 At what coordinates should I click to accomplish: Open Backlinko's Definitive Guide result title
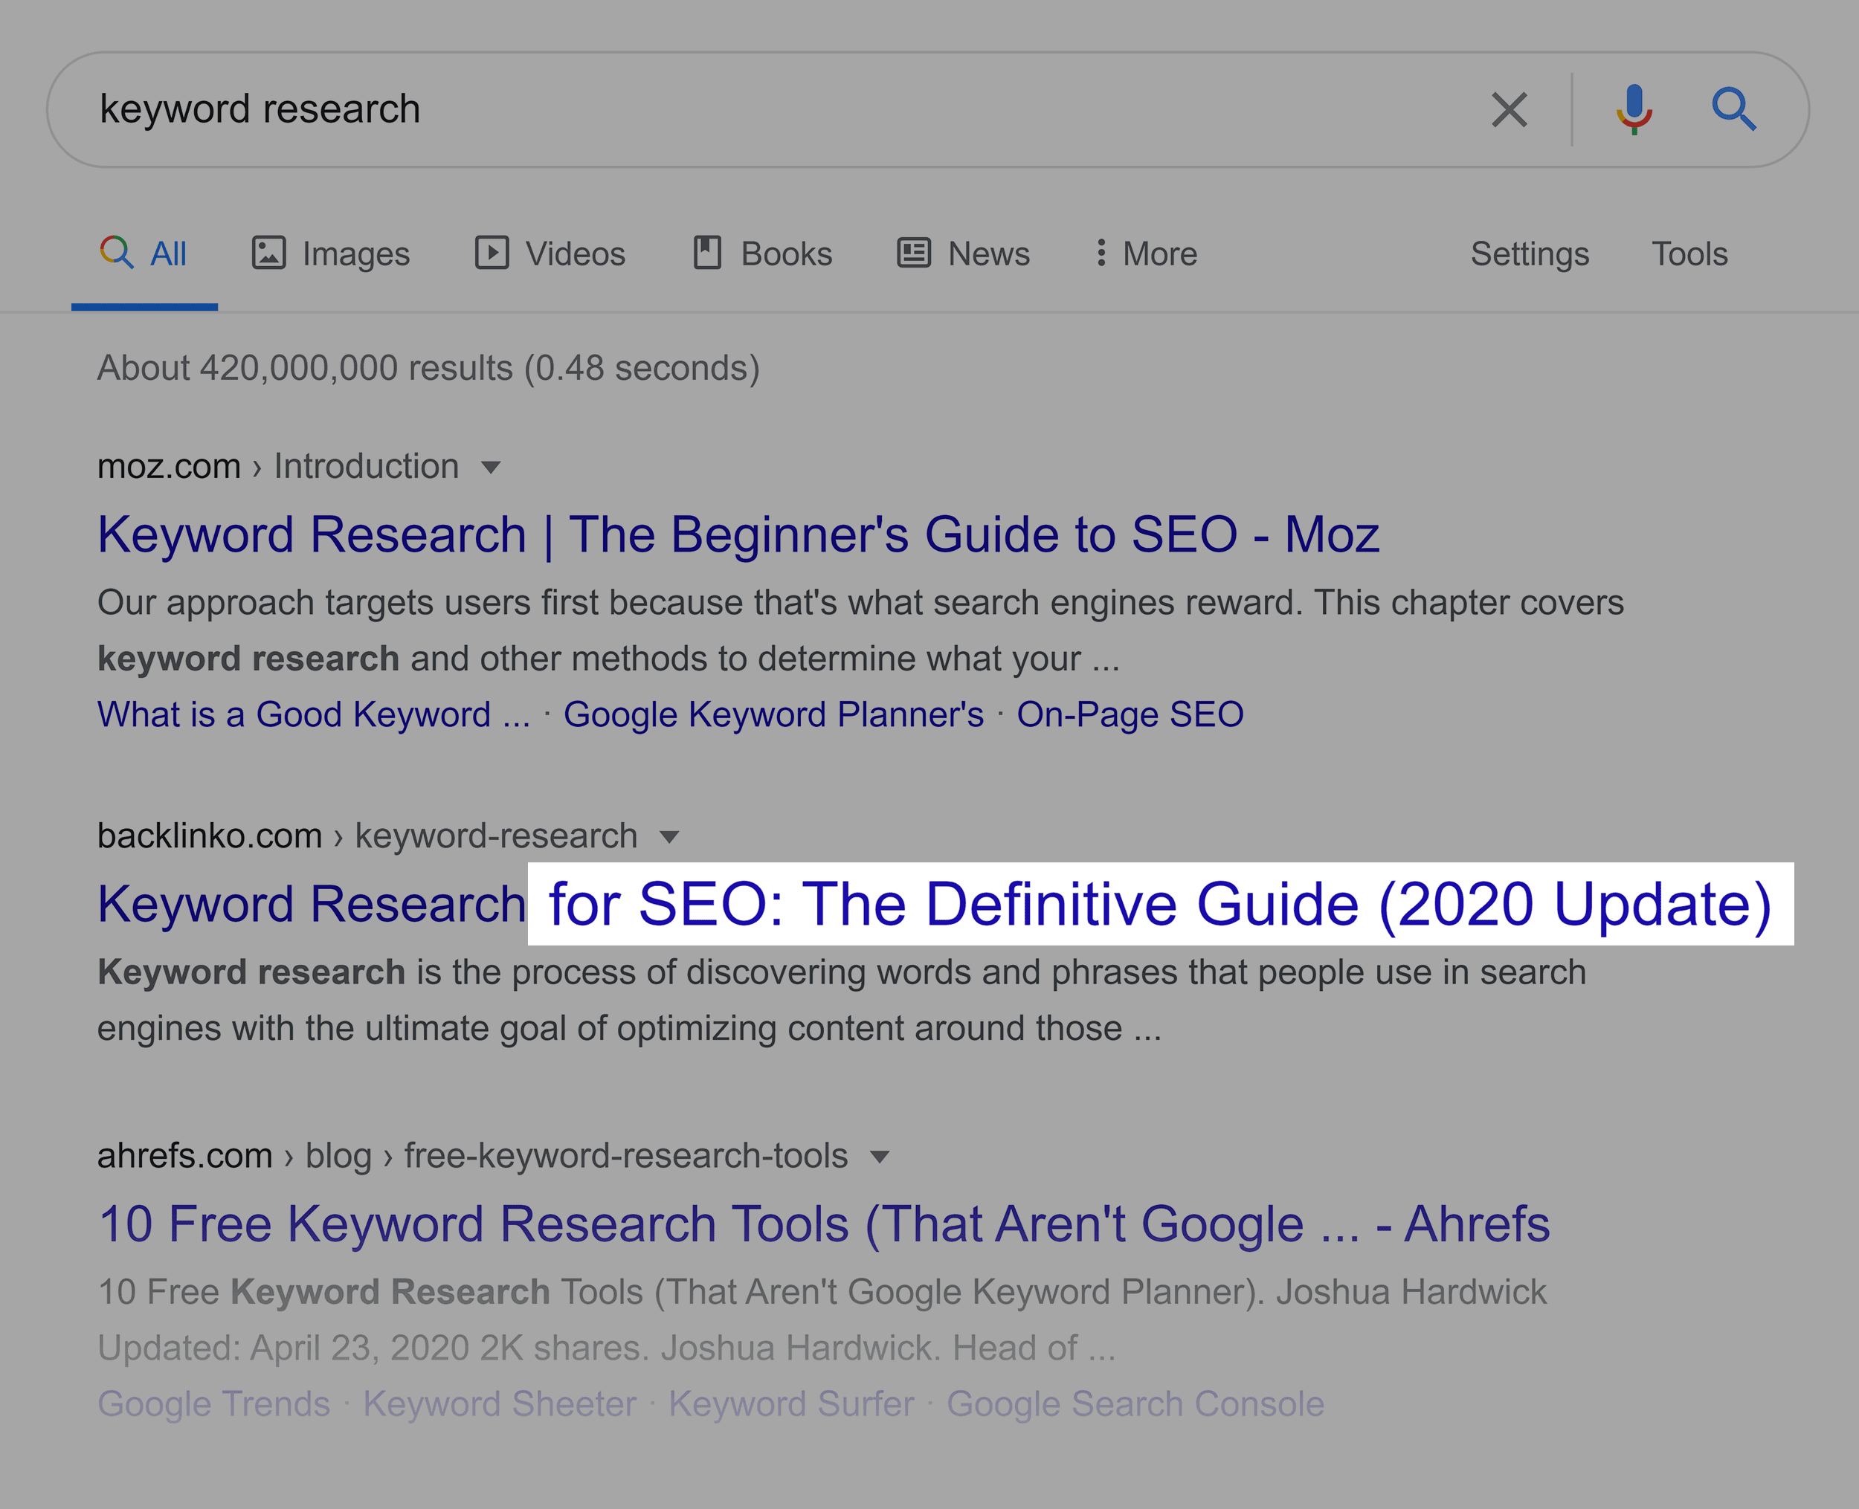(935, 904)
